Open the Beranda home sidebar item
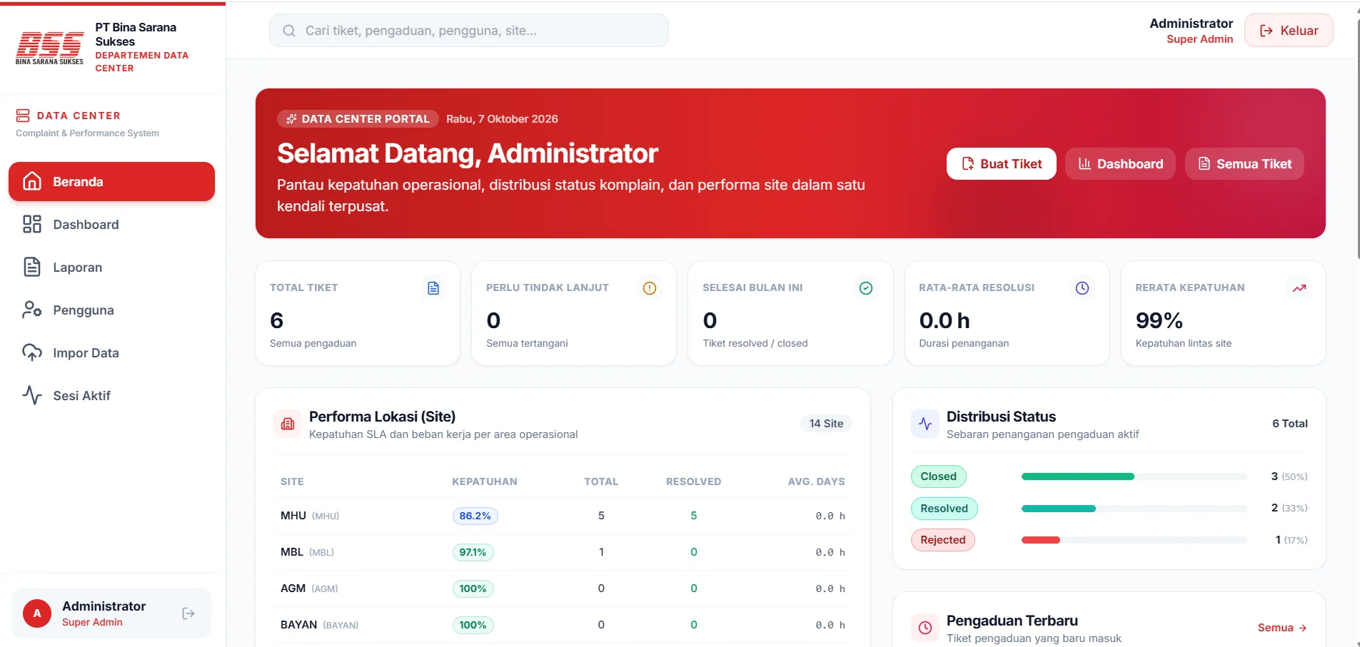The height and width of the screenshot is (647, 1360). [111, 182]
